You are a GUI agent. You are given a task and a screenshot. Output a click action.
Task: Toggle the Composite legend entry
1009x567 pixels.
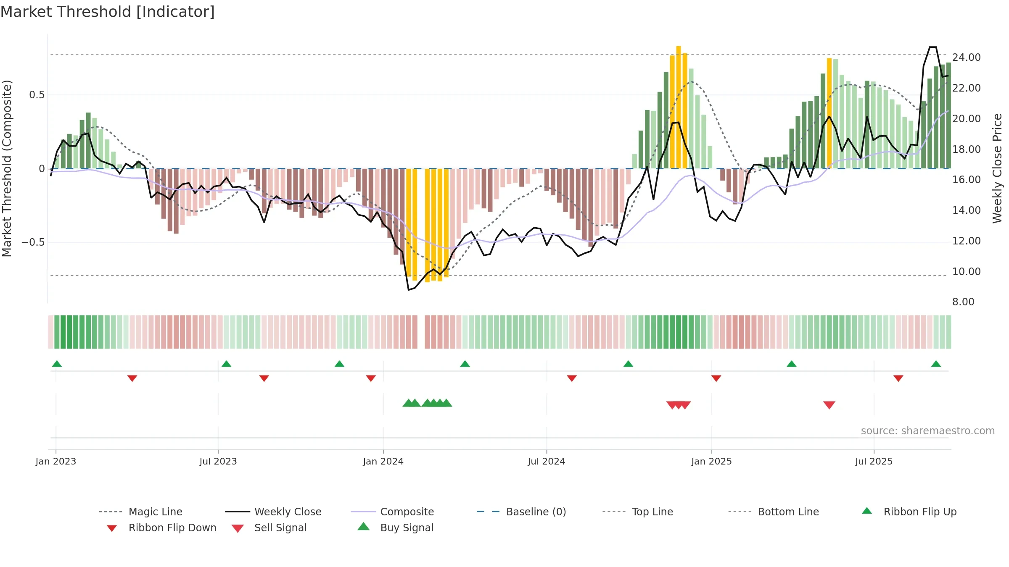point(392,512)
